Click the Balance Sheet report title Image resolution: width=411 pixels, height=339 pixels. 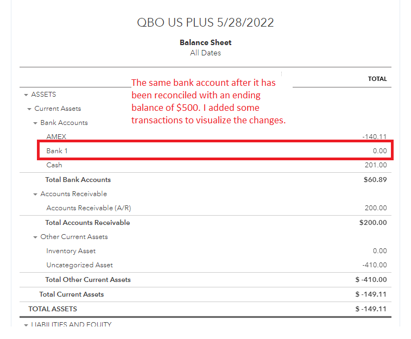(x=205, y=42)
